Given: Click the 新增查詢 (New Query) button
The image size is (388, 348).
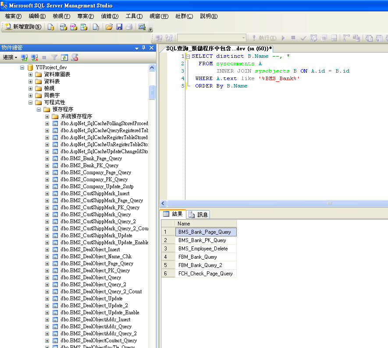Looking at the screenshot, I should [x=23, y=26].
